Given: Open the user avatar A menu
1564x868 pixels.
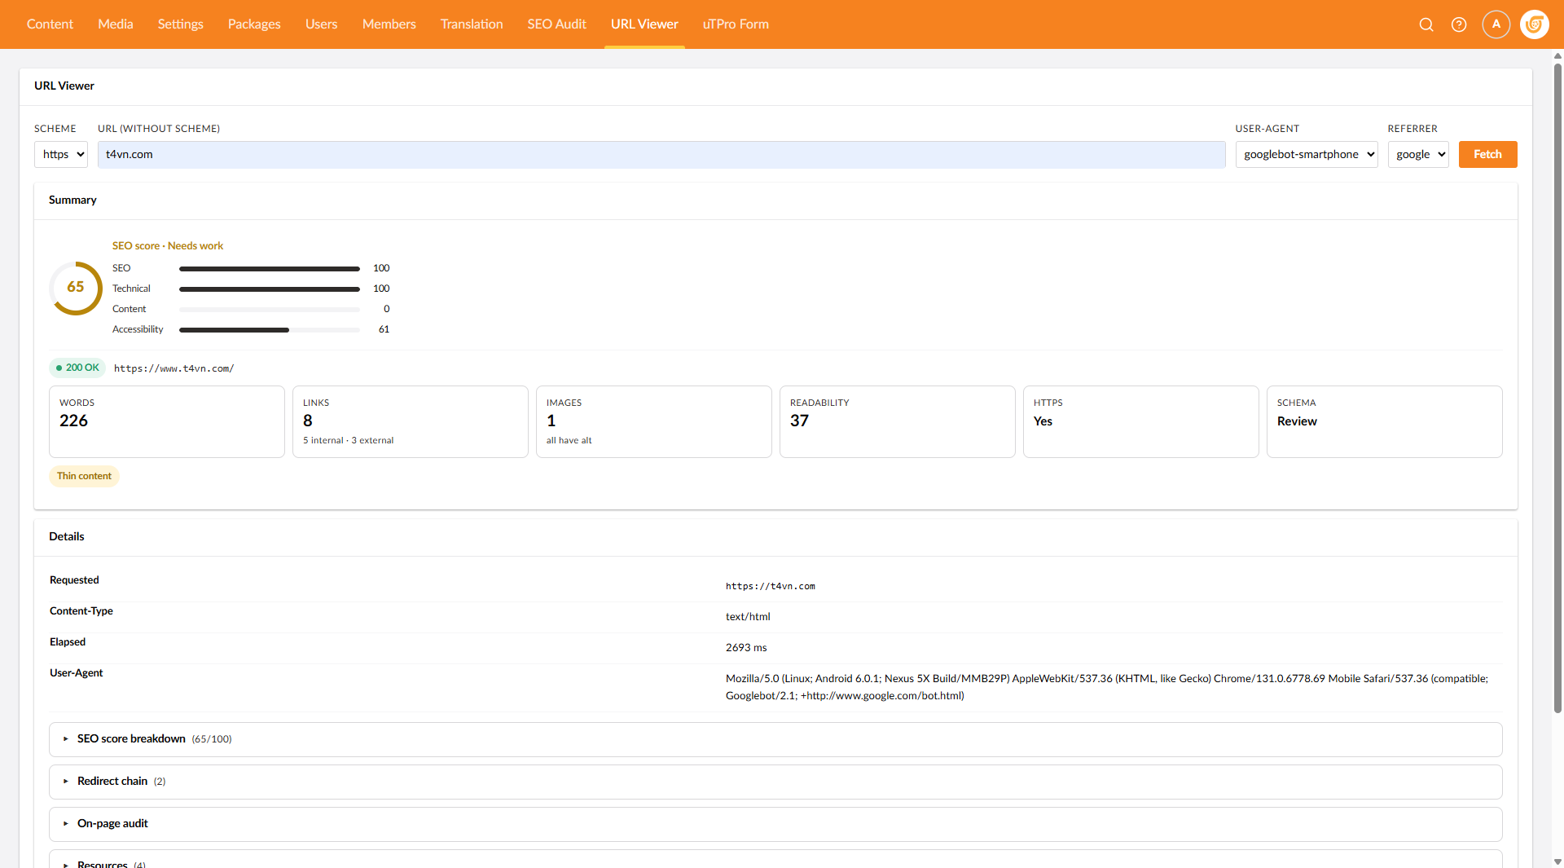Looking at the screenshot, I should pos(1496,24).
